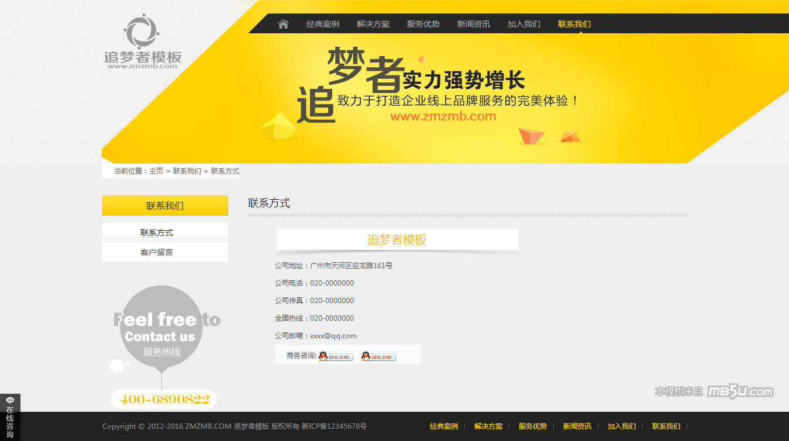Open 解决方案 in the top navigation

[x=373, y=24]
